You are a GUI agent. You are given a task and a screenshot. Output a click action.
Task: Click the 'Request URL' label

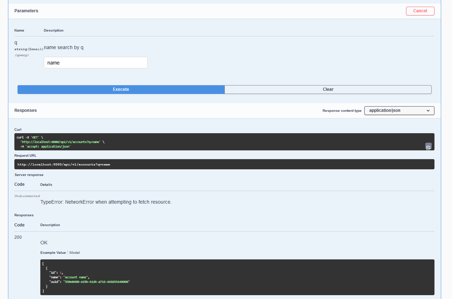coord(25,156)
